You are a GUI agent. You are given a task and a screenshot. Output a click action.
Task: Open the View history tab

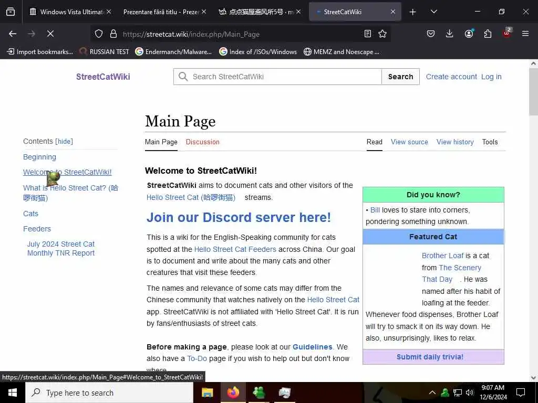tap(455, 142)
